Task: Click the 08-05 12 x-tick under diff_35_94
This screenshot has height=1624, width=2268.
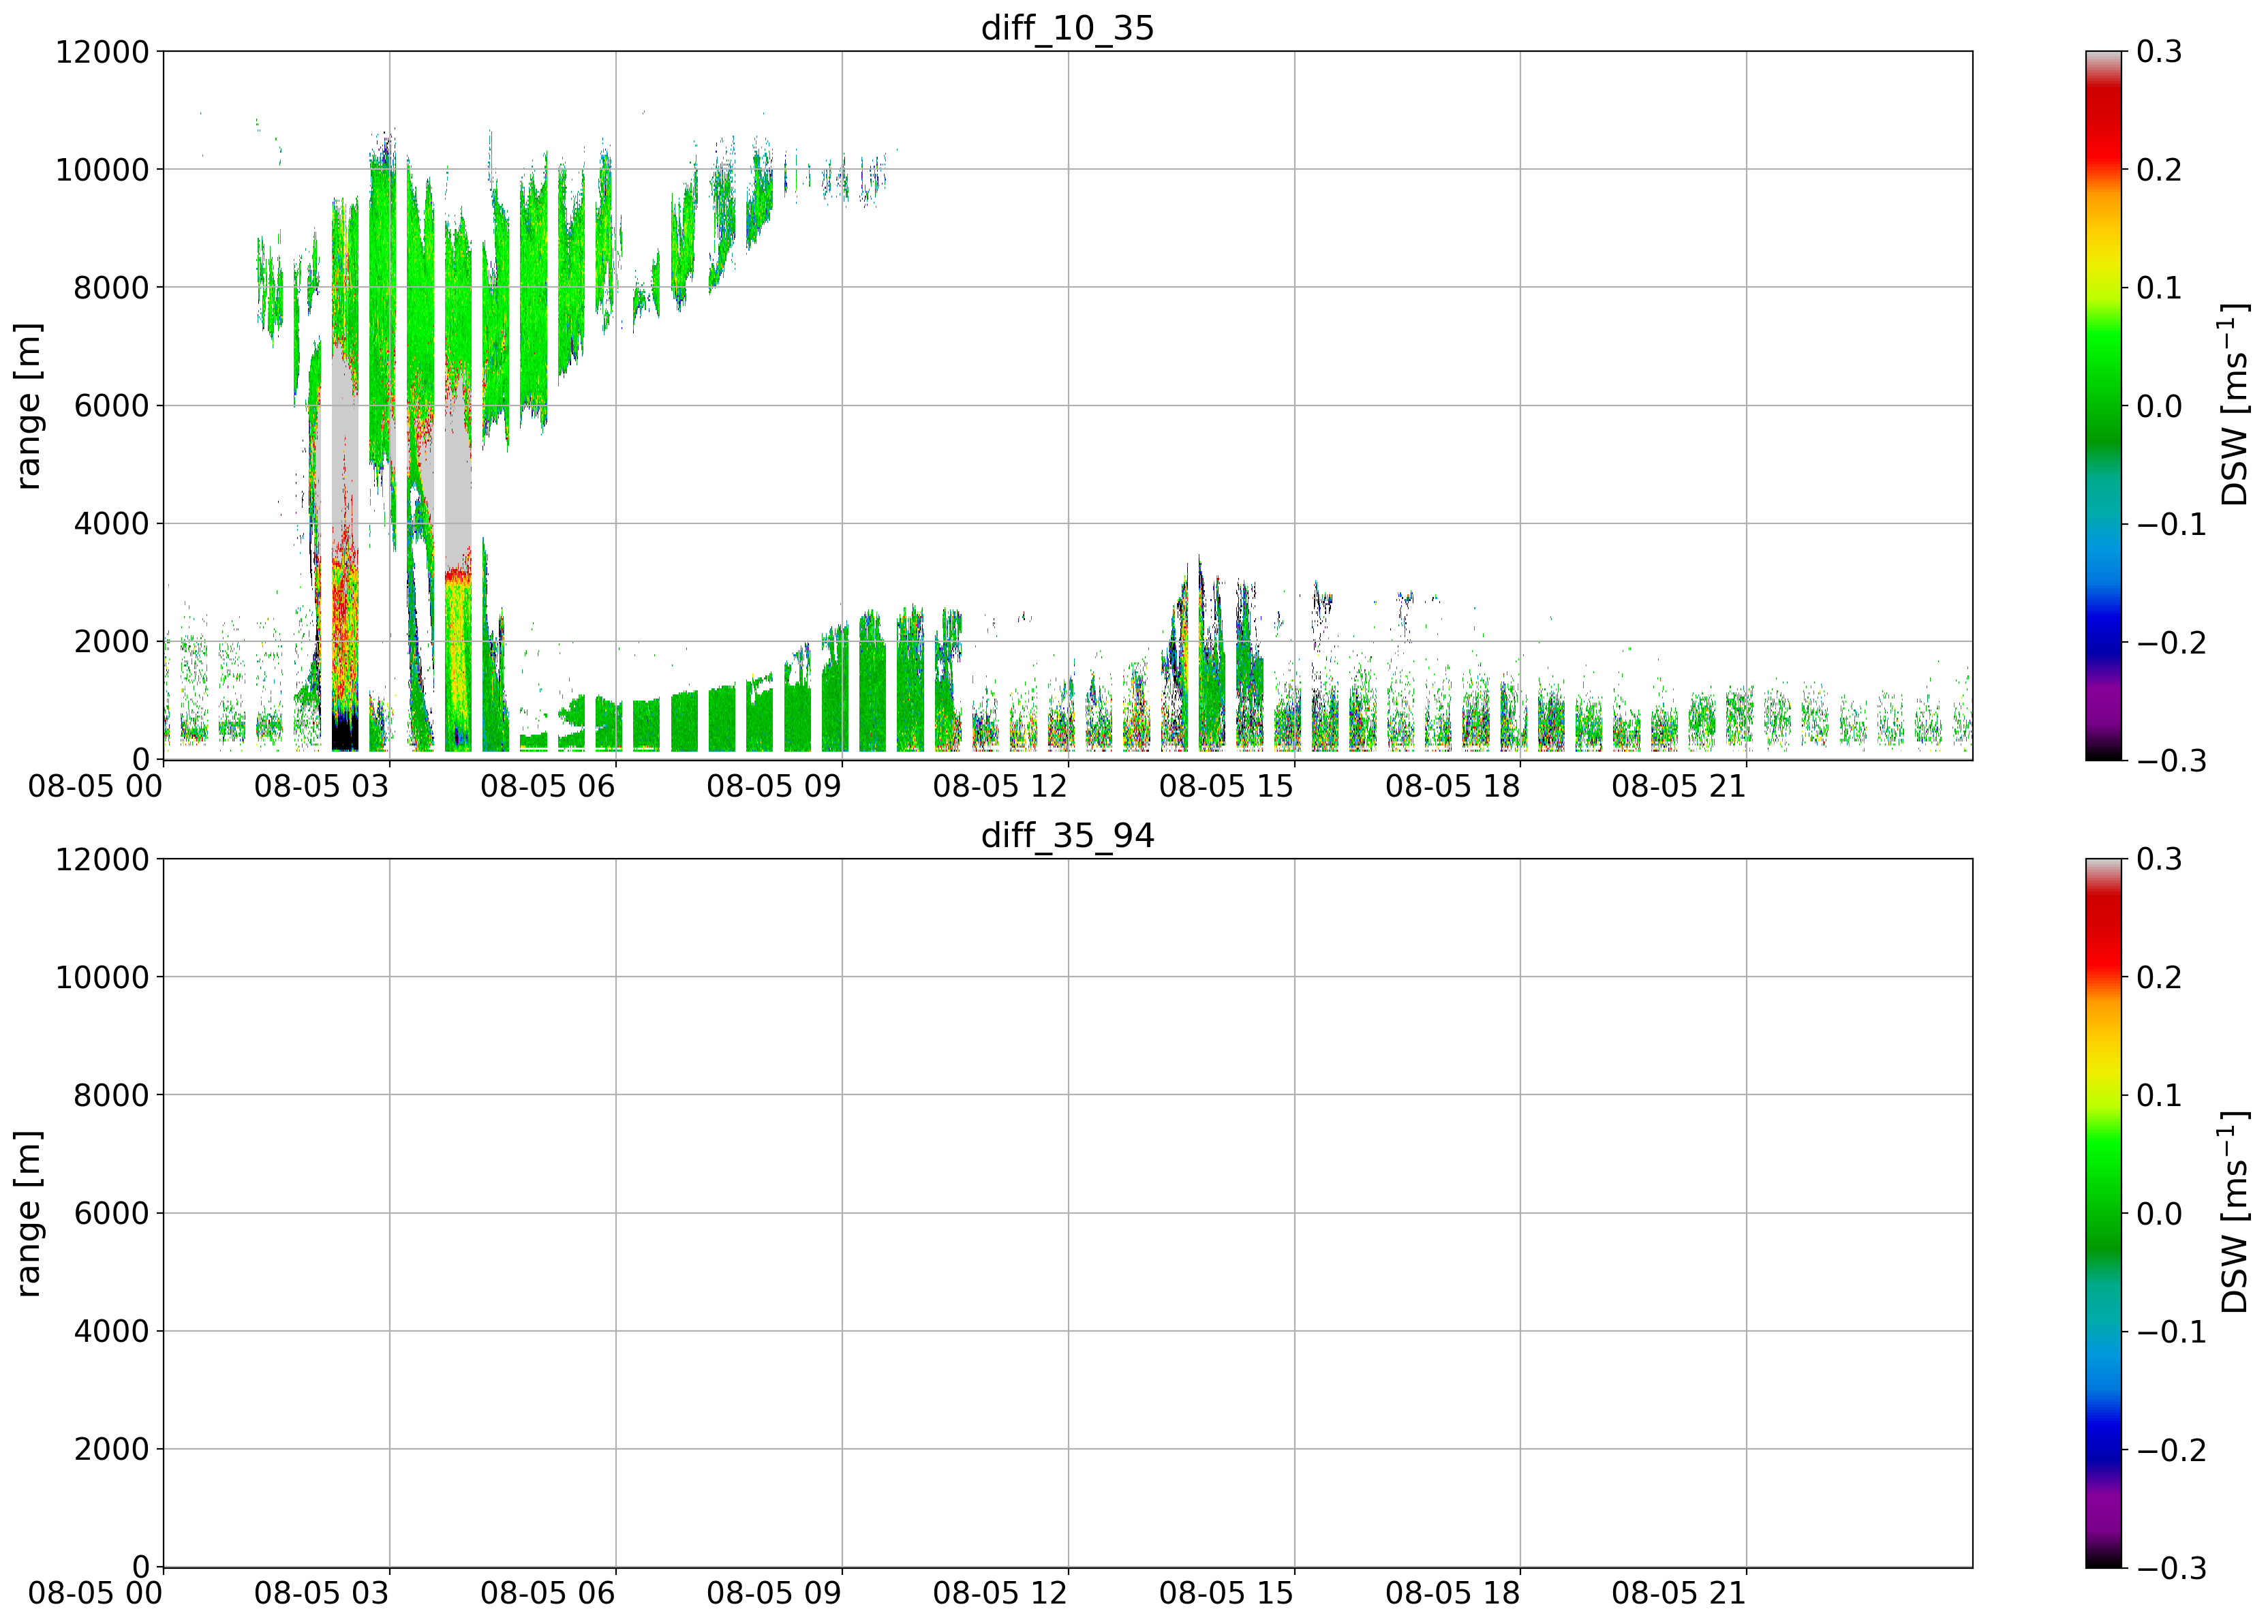Action: tap(1000, 1593)
